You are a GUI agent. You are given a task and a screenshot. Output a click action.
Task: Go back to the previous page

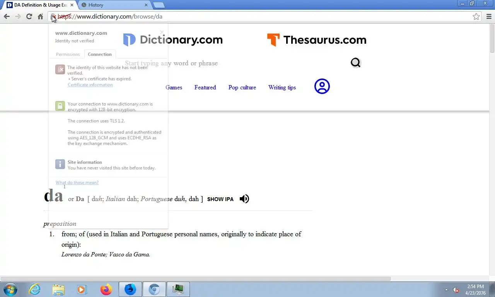click(x=7, y=16)
